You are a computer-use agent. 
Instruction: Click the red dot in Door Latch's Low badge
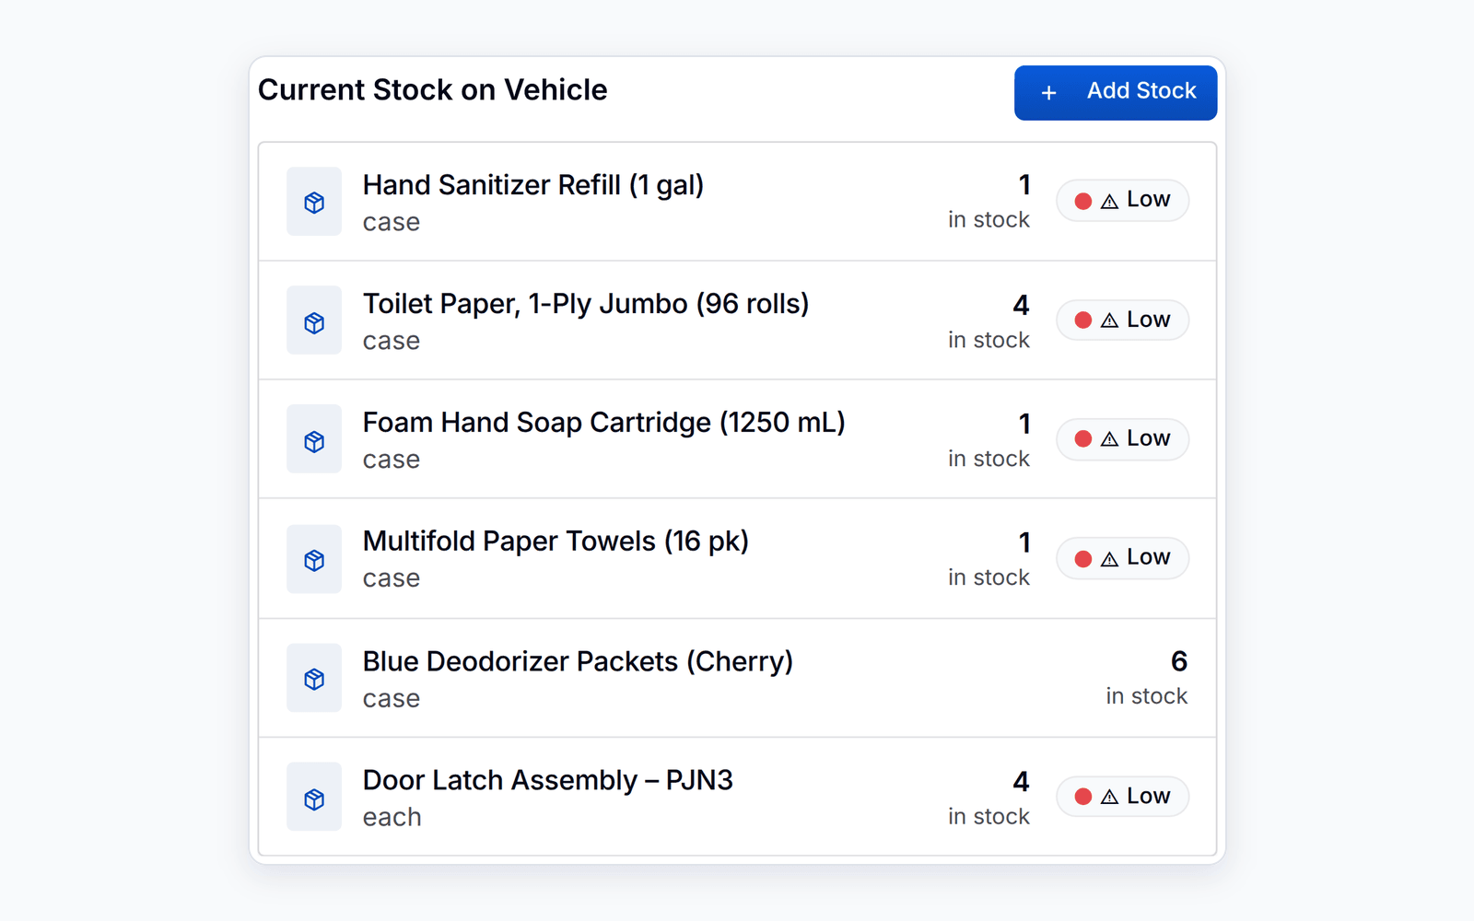point(1083,797)
